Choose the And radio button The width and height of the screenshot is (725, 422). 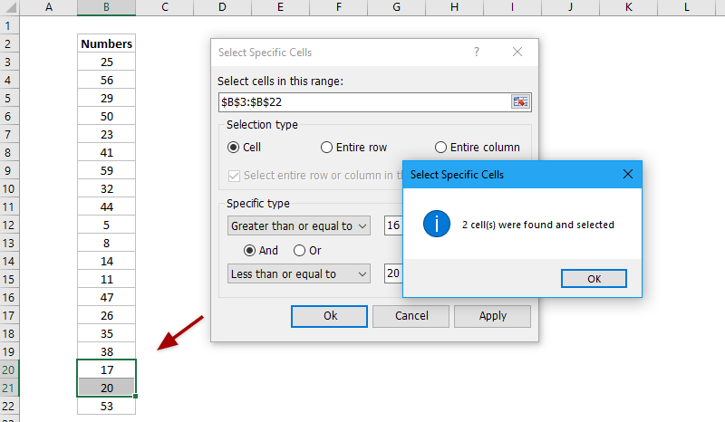(250, 251)
